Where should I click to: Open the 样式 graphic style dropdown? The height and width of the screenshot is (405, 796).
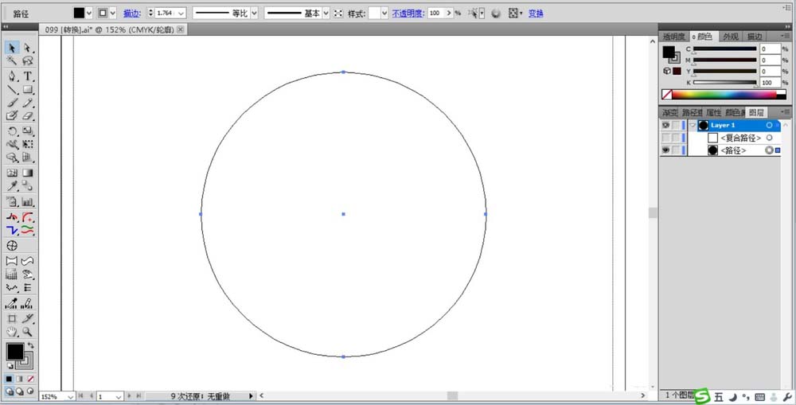[x=384, y=14]
